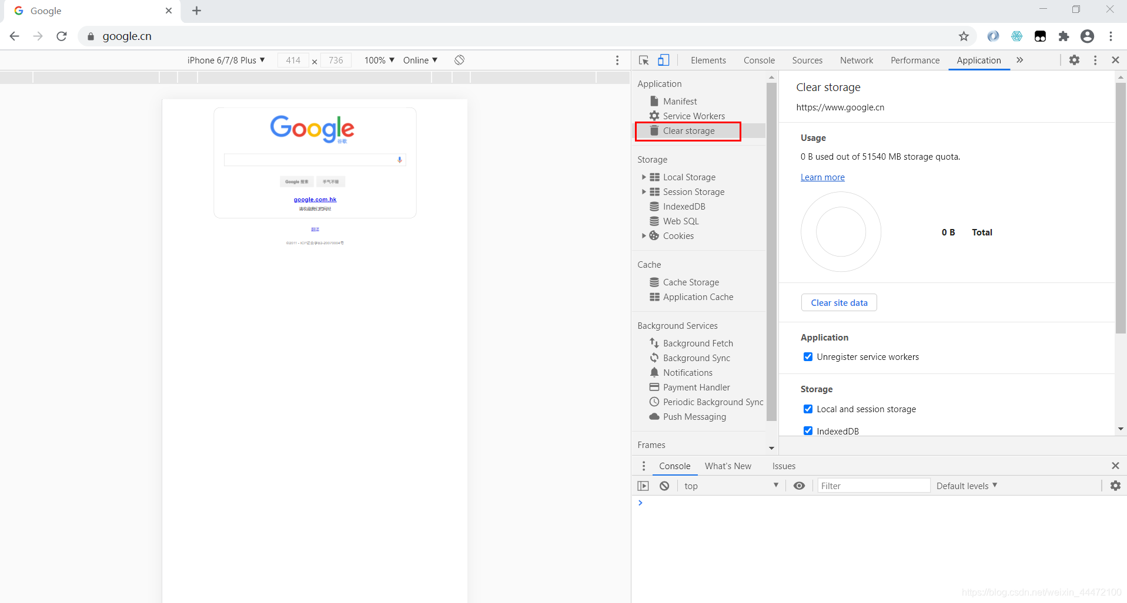The height and width of the screenshot is (603, 1127).
Task: Expand the Cookies tree node
Action: [x=644, y=235]
